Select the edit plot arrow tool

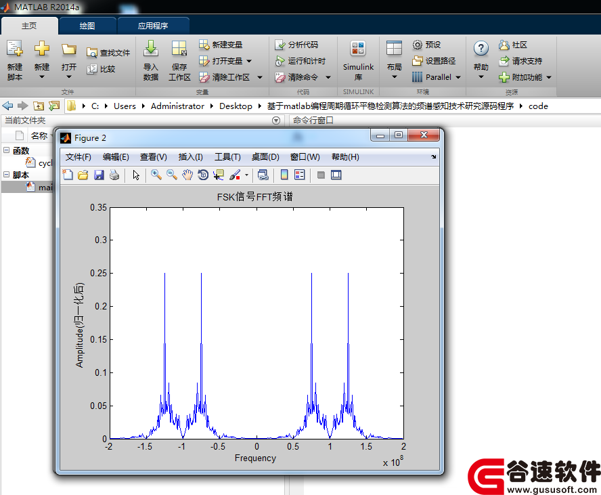coord(136,175)
